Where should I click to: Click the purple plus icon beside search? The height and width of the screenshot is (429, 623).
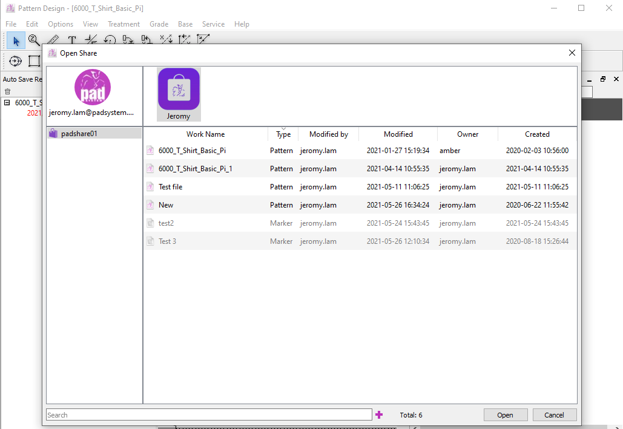point(379,414)
